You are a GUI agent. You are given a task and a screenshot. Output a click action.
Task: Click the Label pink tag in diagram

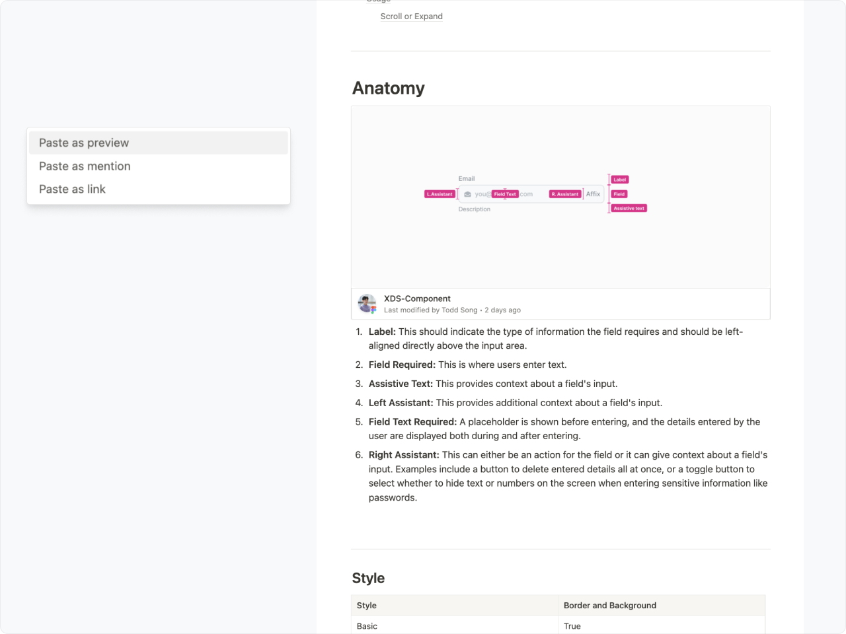click(619, 180)
